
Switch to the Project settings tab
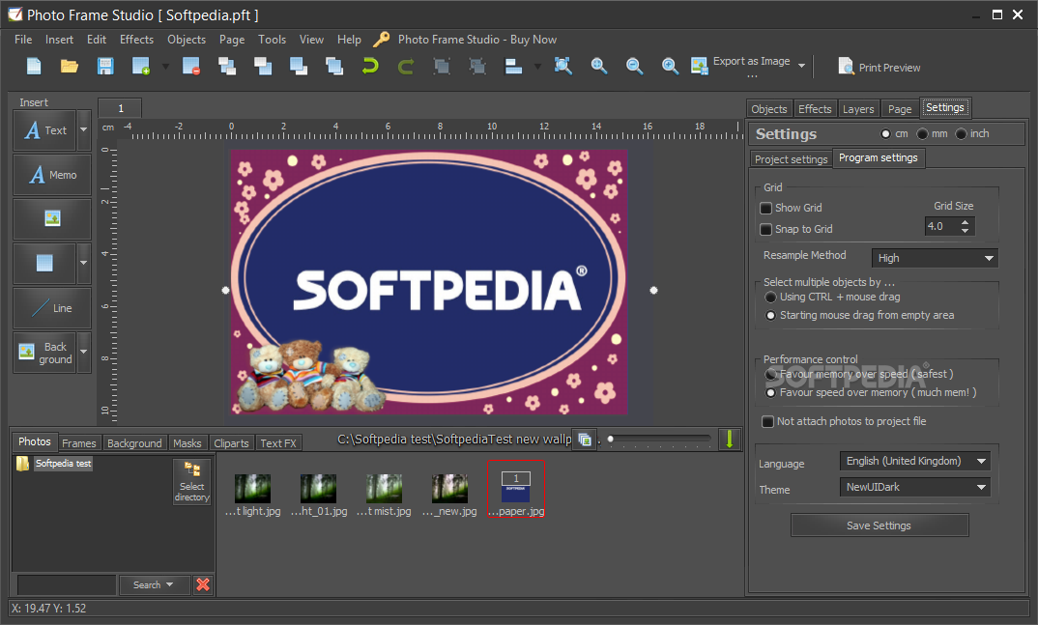pos(792,159)
